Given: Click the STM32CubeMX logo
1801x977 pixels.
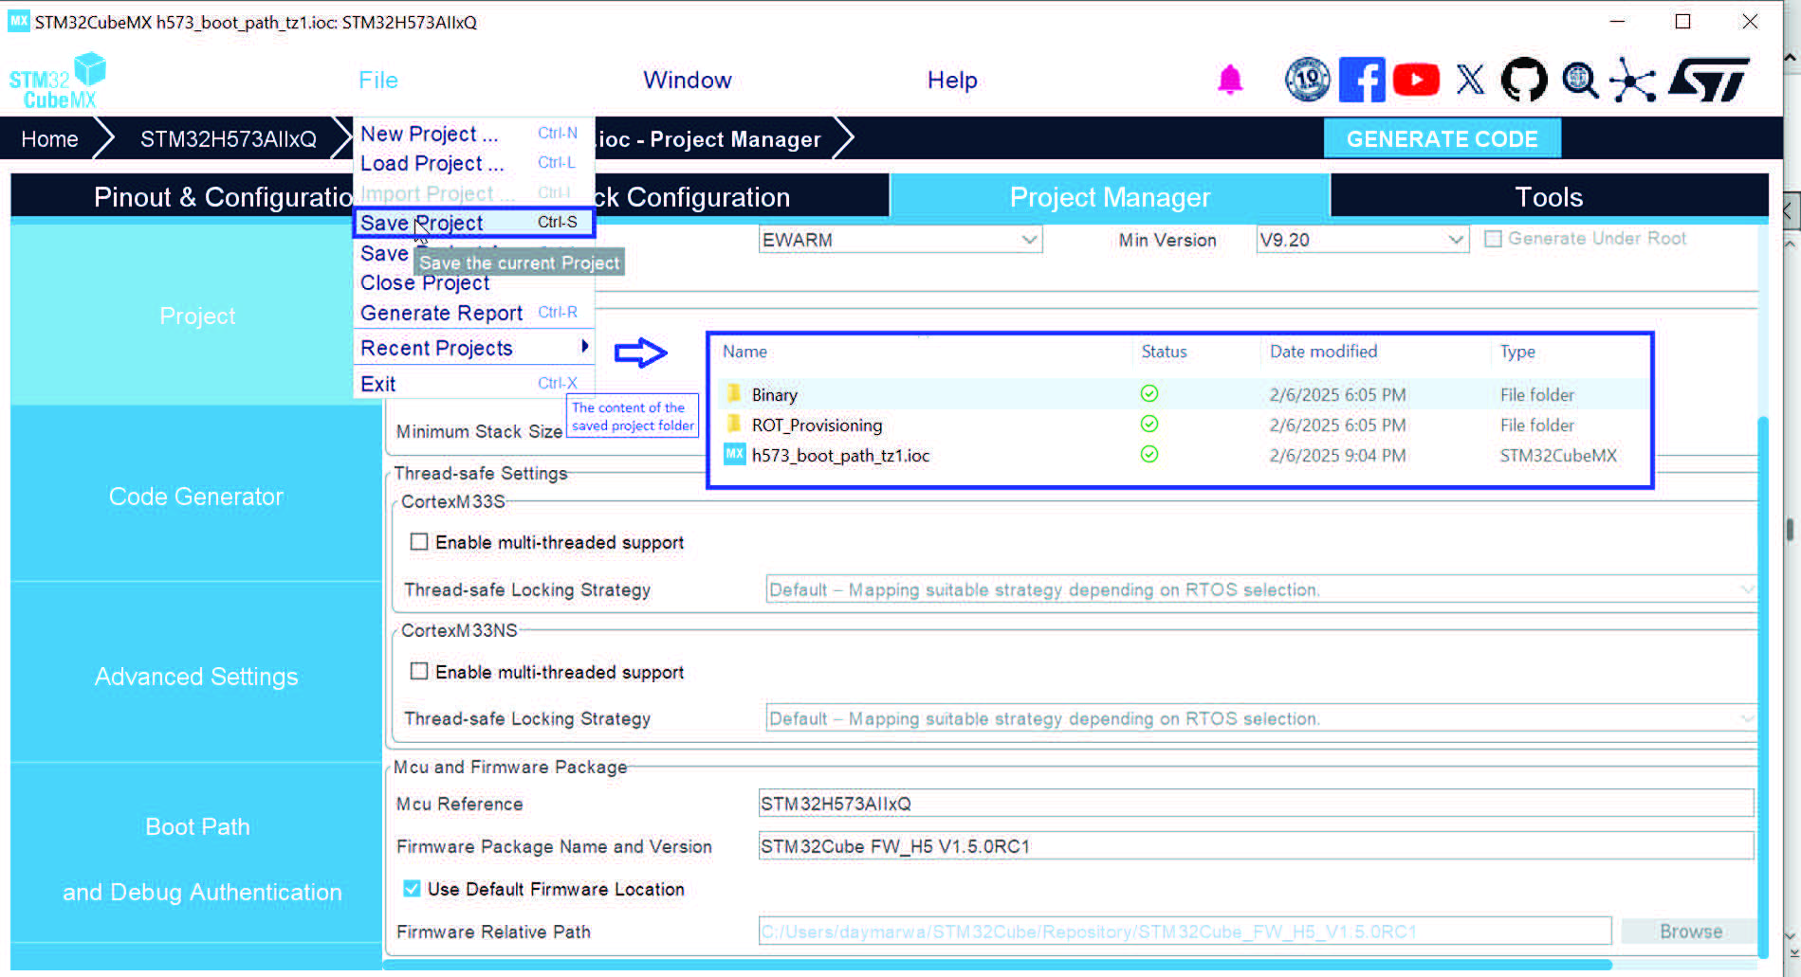Looking at the screenshot, I should 58,81.
